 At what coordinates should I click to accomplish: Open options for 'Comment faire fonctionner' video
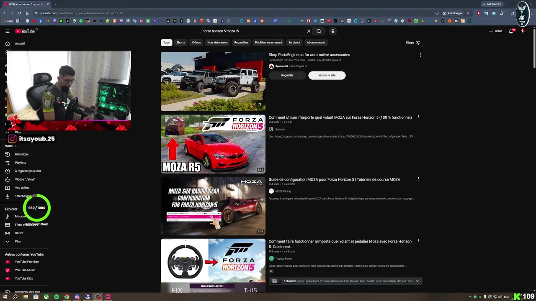point(418,241)
